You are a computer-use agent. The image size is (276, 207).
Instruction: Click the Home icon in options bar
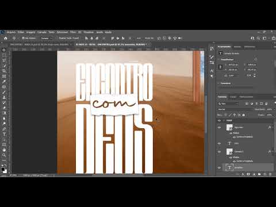[x=6, y=39]
